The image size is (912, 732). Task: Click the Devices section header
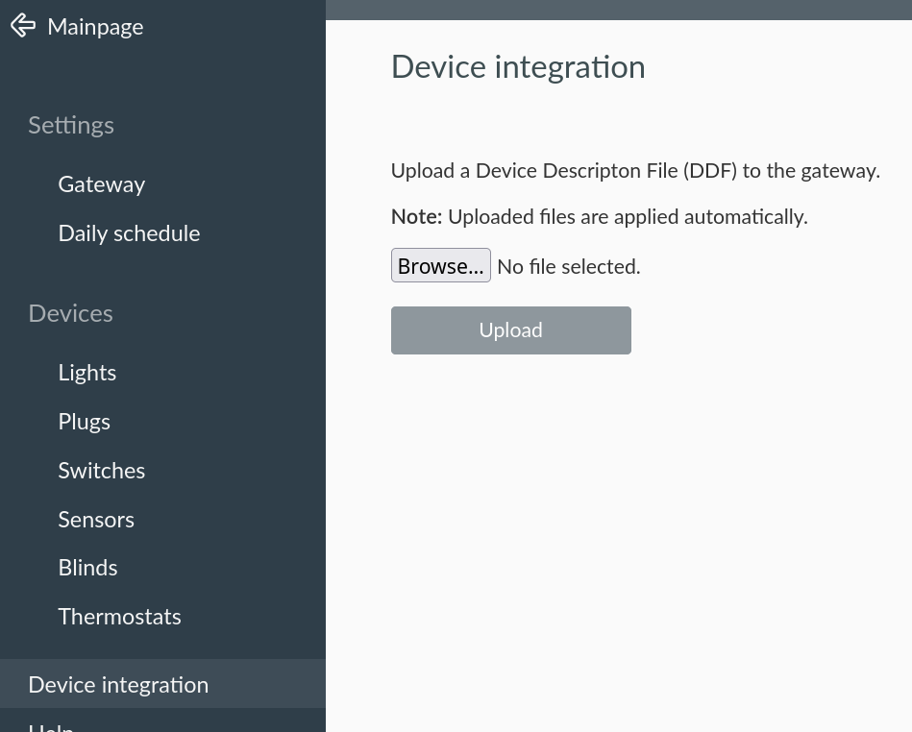[x=70, y=313]
